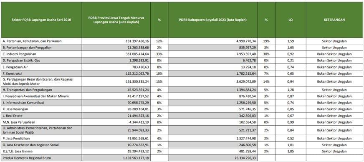
Task: Select the cell with value 361.085.424,64
Action: (x=116, y=54)
